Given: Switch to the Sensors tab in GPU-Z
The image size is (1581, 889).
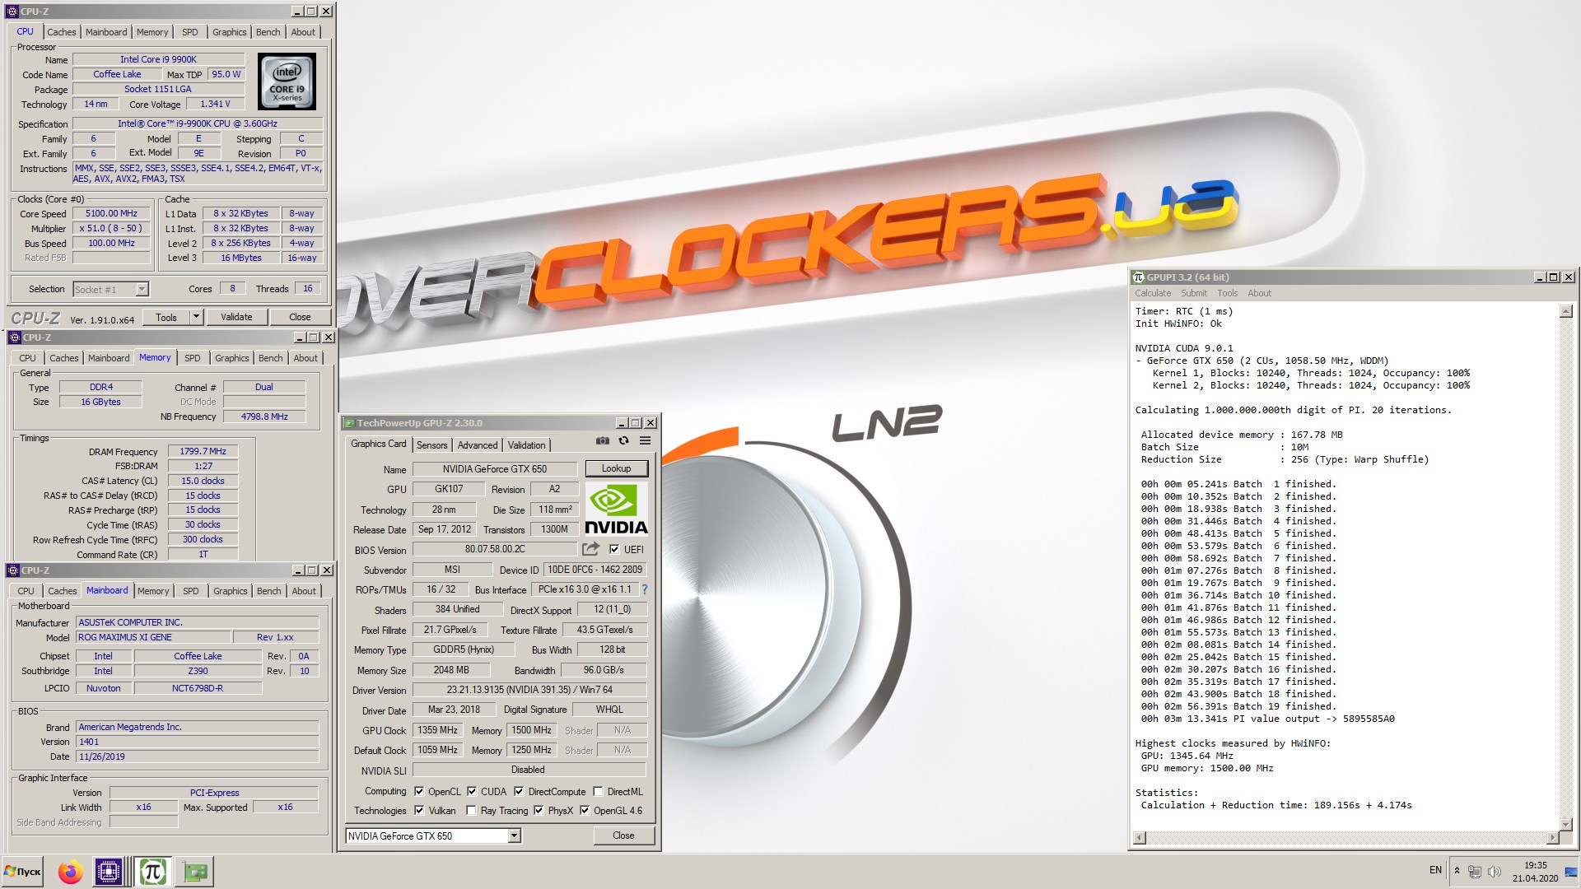Looking at the screenshot, I should 431,444.
